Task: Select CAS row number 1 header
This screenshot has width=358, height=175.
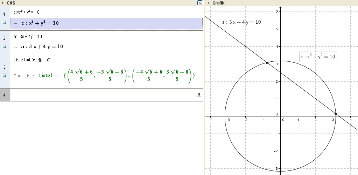Action: [x=5, y=14]
